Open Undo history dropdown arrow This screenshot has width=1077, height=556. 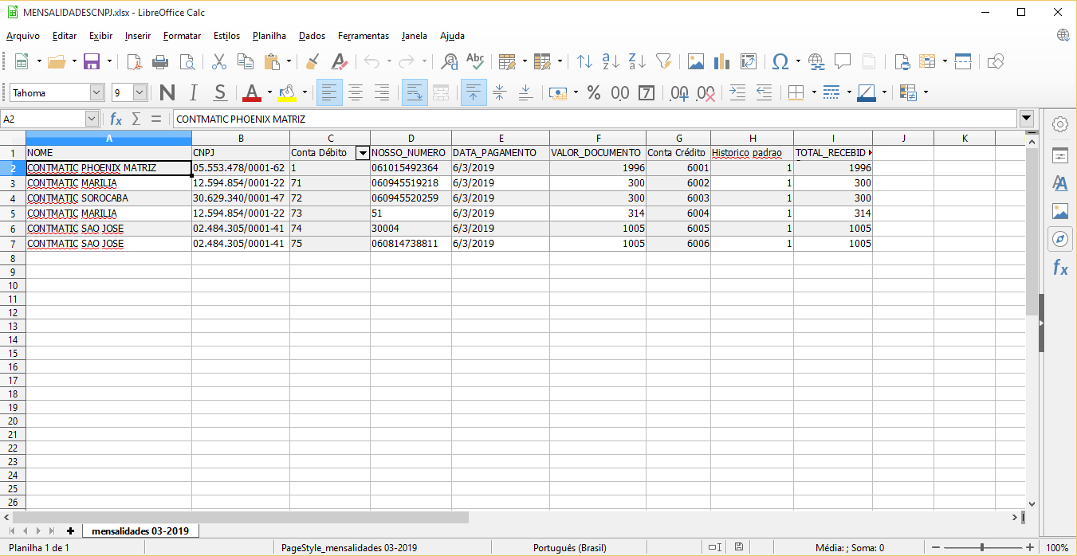(x=389, y=61)
